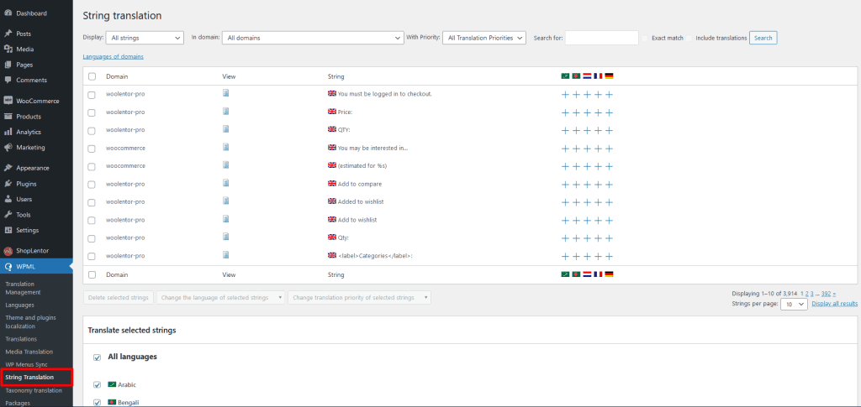
Task: Open view icon for 'Add to compare' row
Action: coord(225,183)
